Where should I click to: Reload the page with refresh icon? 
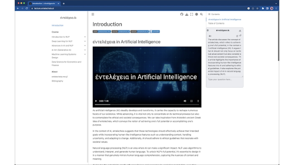[x=27, y=8]
